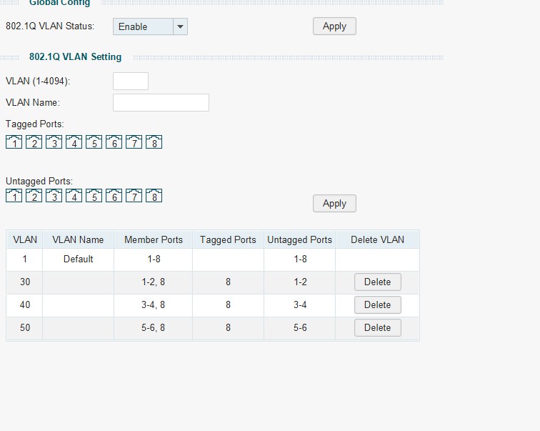This screenshot has height=431, width=540.
Task: Select untagged port 5 icon
Action: click(94, 195)
